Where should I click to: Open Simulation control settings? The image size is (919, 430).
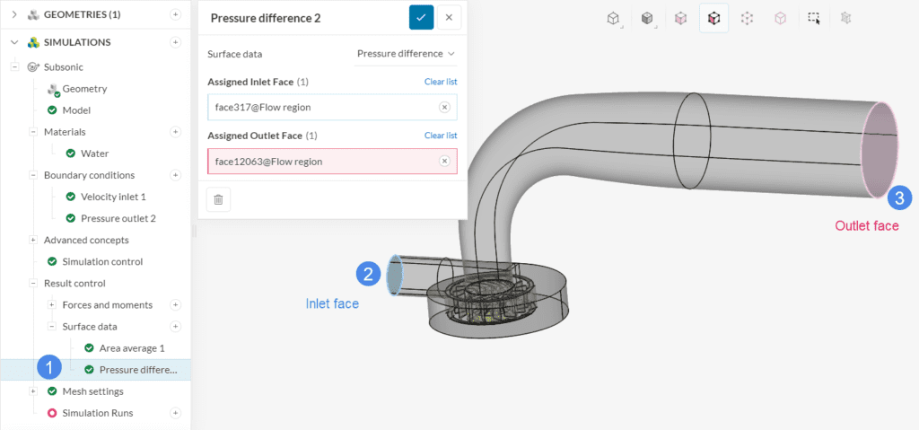(x=102, y=261)
